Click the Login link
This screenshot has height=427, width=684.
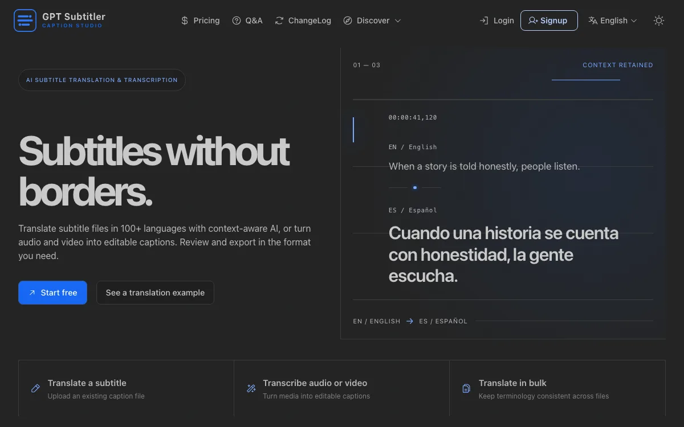496,20
